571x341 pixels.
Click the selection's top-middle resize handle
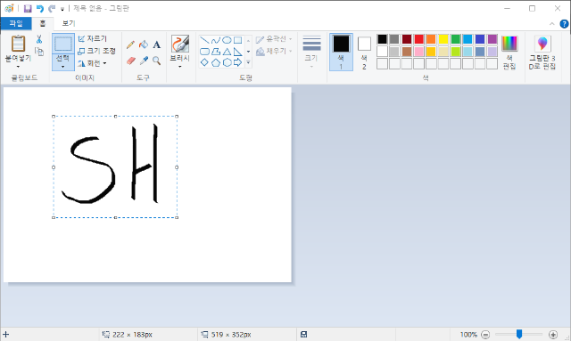115,117
